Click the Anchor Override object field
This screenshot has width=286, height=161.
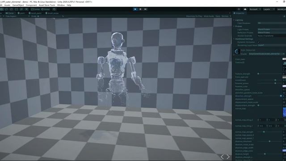272,36
